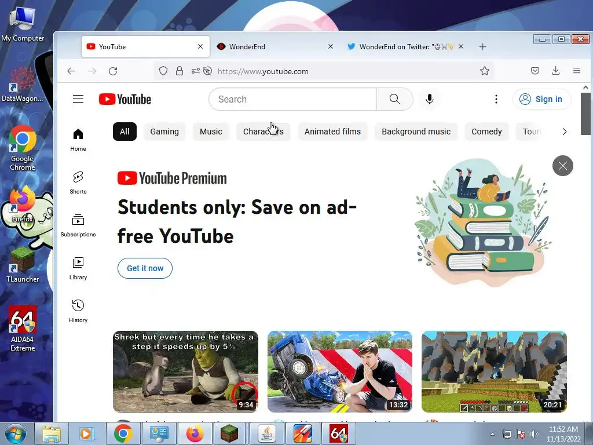Open the Shrek speed-up video thumbnail

tap(185, 371)
